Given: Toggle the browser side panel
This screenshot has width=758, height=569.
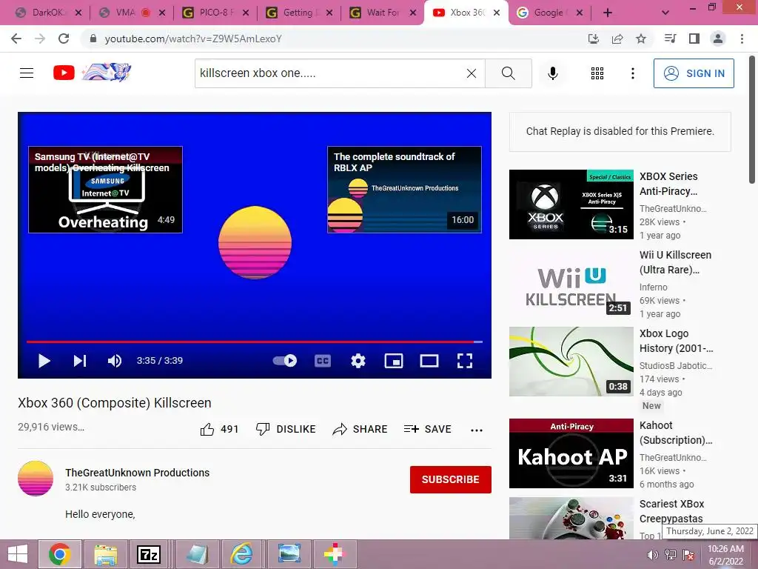Looking at the screenshot, I should (x=694, y=39).
